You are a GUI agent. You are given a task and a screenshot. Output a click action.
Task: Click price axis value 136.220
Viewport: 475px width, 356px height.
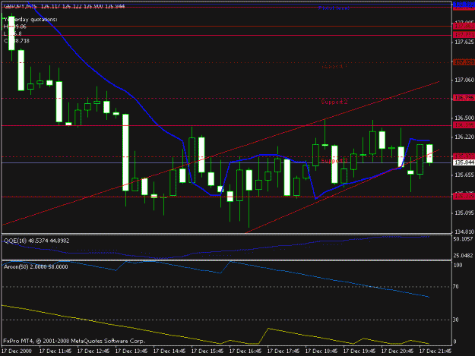[464, 137]
